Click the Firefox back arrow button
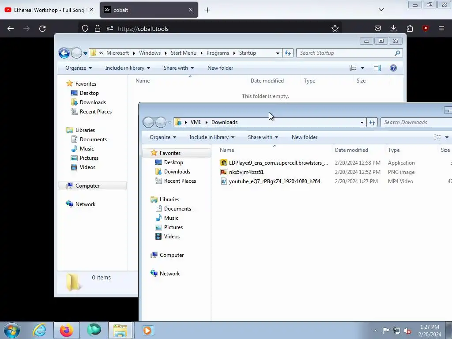 click(11, 29)
